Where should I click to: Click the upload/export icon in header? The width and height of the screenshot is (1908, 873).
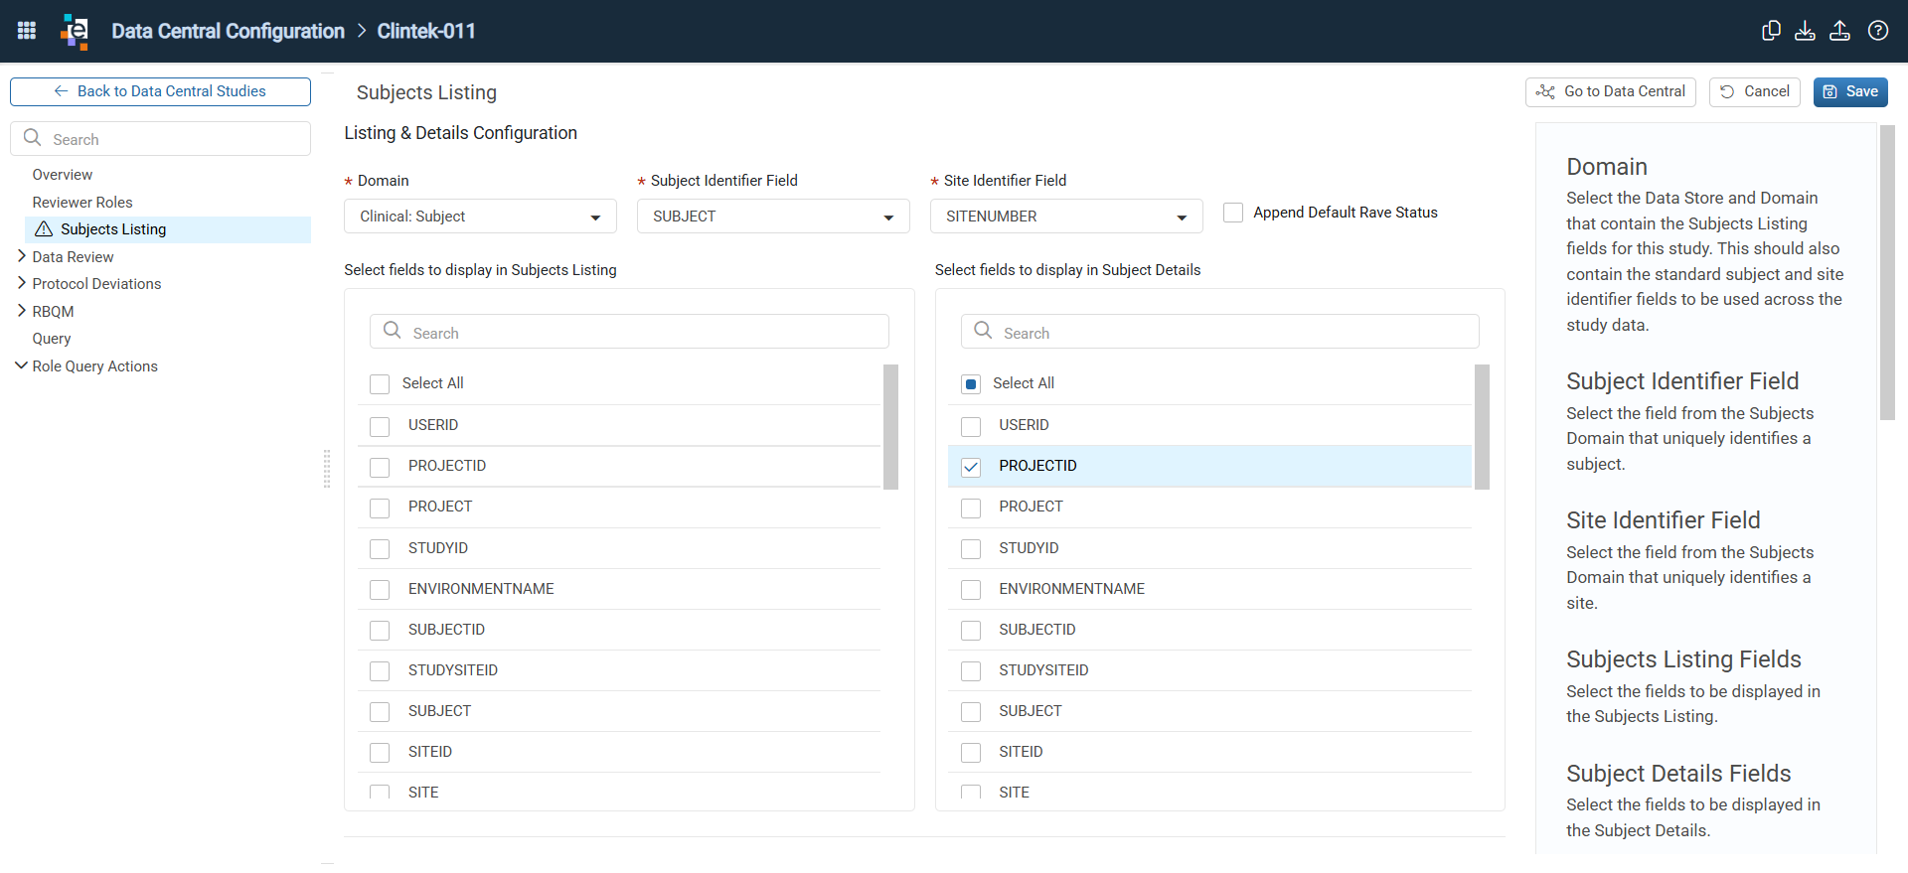pyautogui.click(x=1839, y=31)
